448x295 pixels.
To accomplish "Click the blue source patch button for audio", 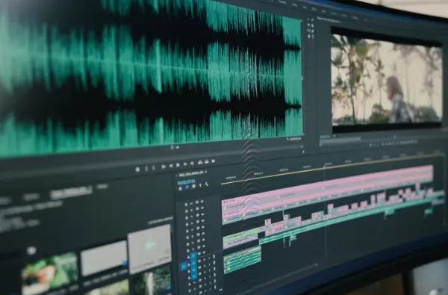I will coord(183,267).
